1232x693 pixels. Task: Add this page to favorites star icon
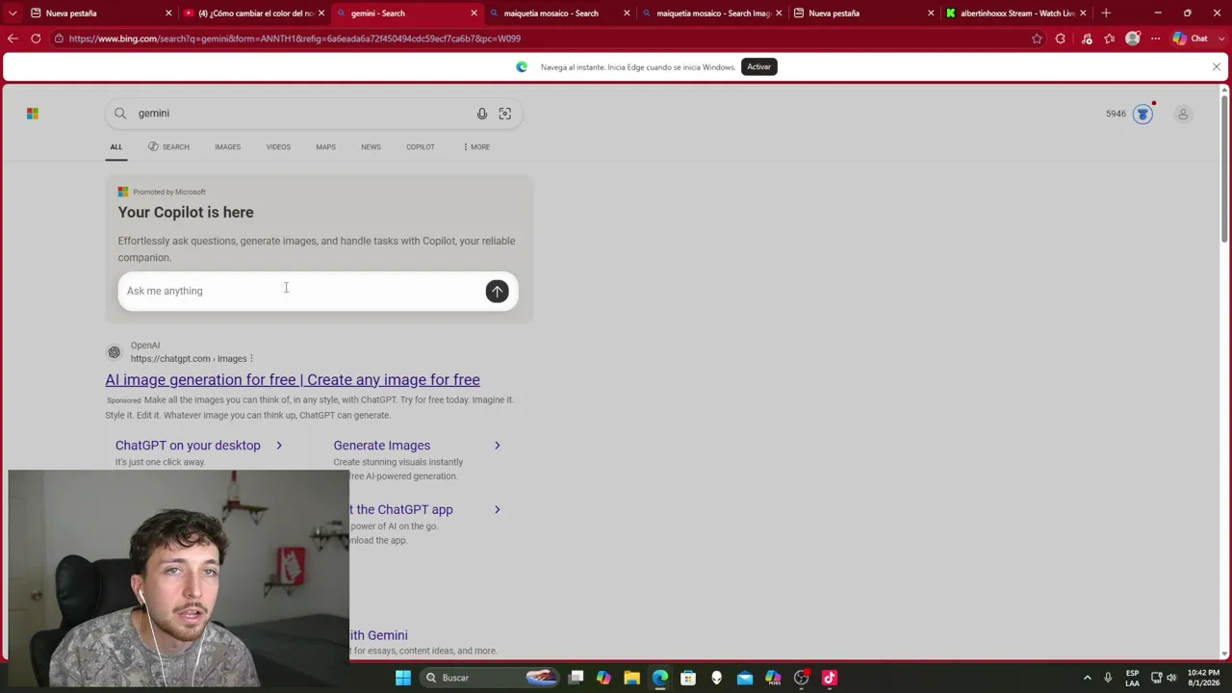click(1037, 38)
